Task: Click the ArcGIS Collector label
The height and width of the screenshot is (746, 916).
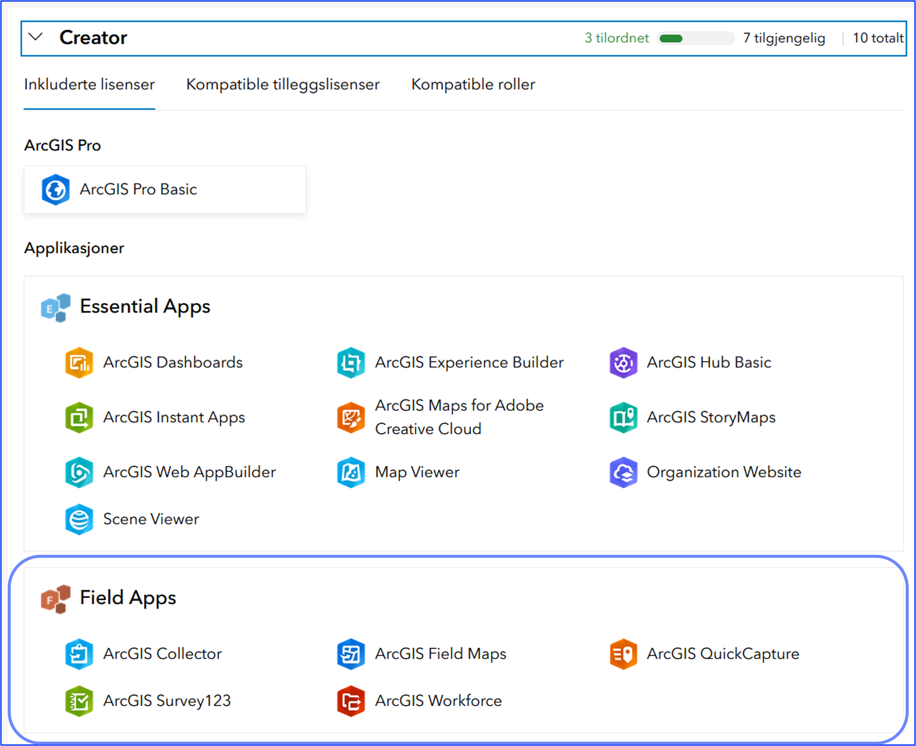Action: coord(162,654)
